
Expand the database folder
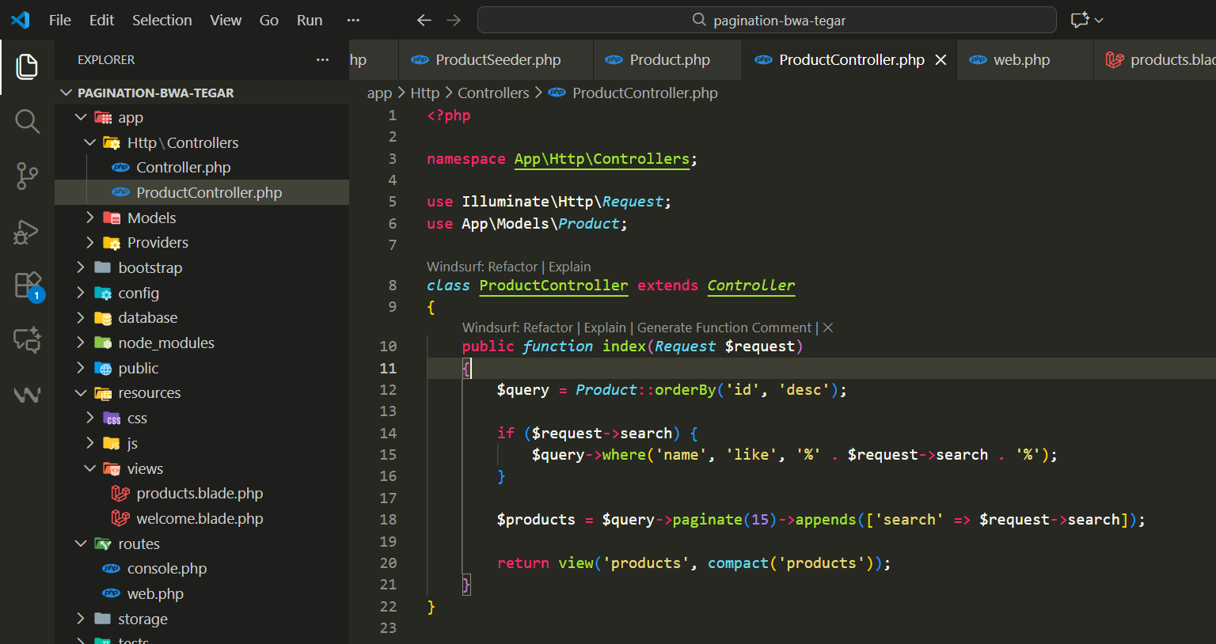point(147,318)
